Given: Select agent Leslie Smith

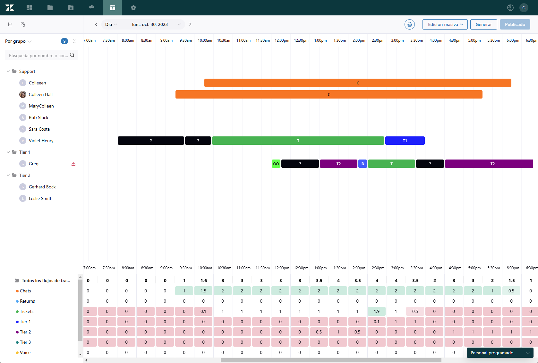Looking at the screenshot, I should coord(40,198).
